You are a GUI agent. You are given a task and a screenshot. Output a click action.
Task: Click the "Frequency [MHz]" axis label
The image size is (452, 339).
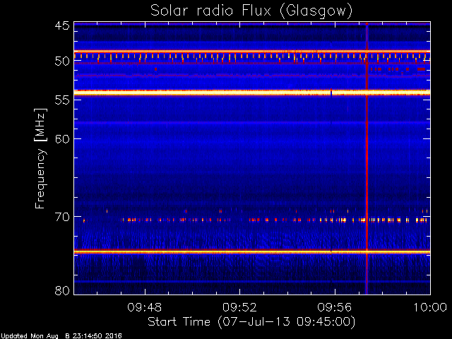click(x=40, y=158)
